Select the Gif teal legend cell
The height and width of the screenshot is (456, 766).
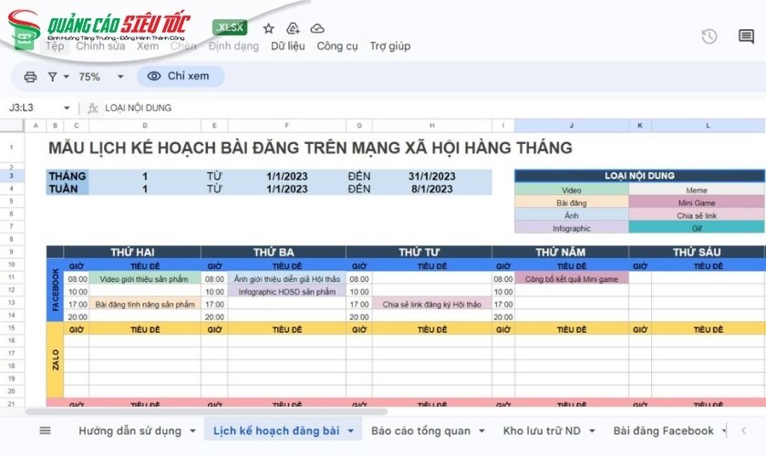[696, 228]
